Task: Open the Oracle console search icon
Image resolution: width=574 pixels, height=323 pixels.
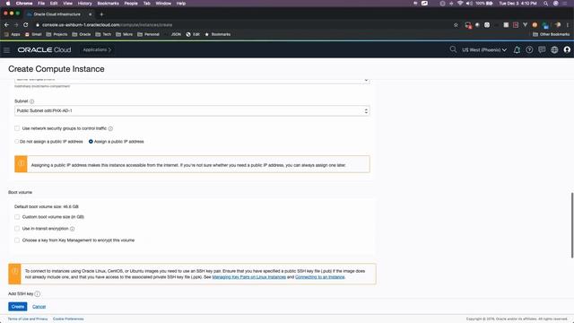Action: (x=453, y=49)
